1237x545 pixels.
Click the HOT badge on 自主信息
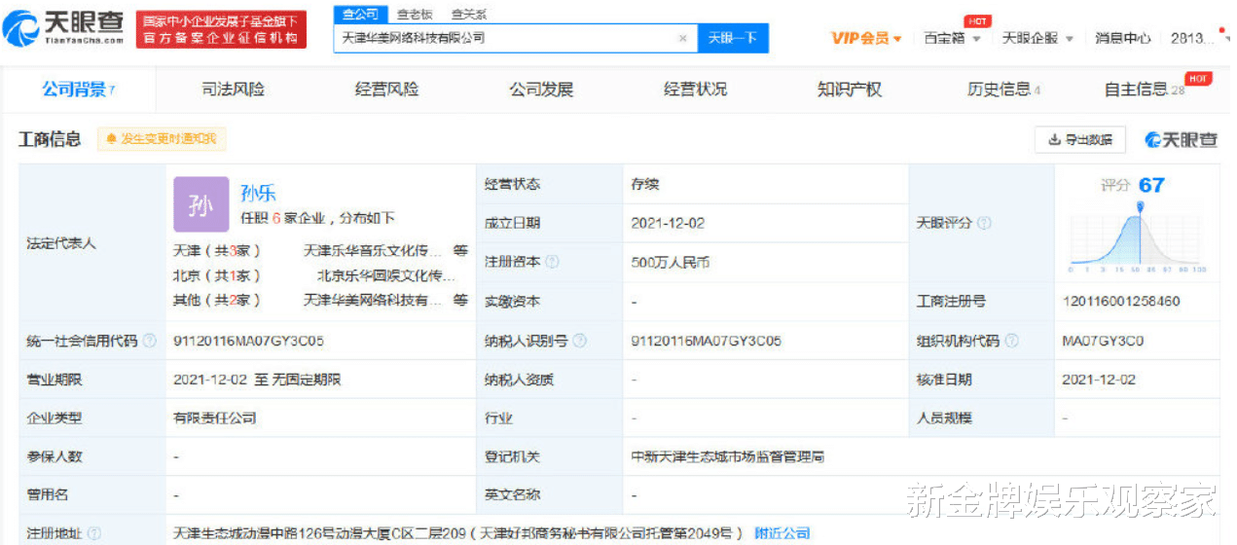[x=1198, y=79]
